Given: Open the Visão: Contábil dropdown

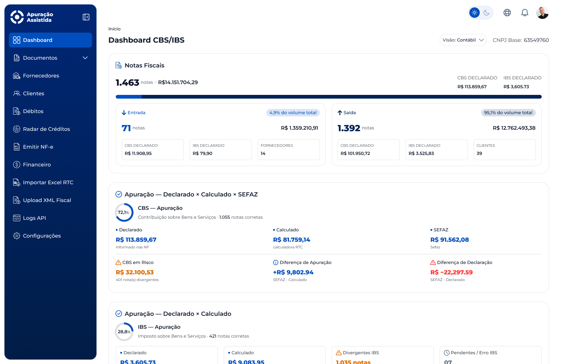Looking at the screenshot, I should point(463,40).
